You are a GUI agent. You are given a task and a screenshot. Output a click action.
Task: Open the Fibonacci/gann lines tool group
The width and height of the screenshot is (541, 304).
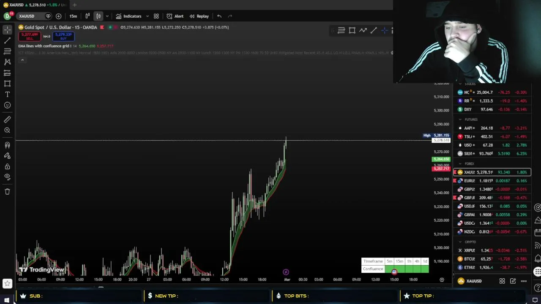pos(7,51)
